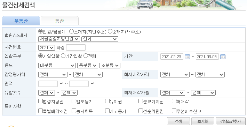Switch to the 부동산 tab
The height and width of the screenshot is (127, 247).
21,21
